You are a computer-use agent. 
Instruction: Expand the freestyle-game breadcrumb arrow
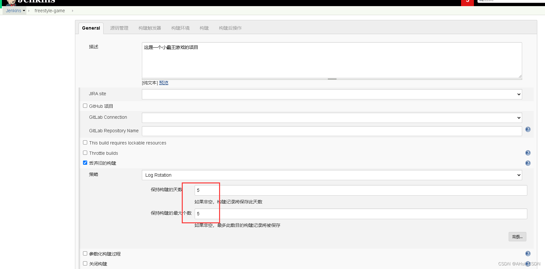[73, 11]
